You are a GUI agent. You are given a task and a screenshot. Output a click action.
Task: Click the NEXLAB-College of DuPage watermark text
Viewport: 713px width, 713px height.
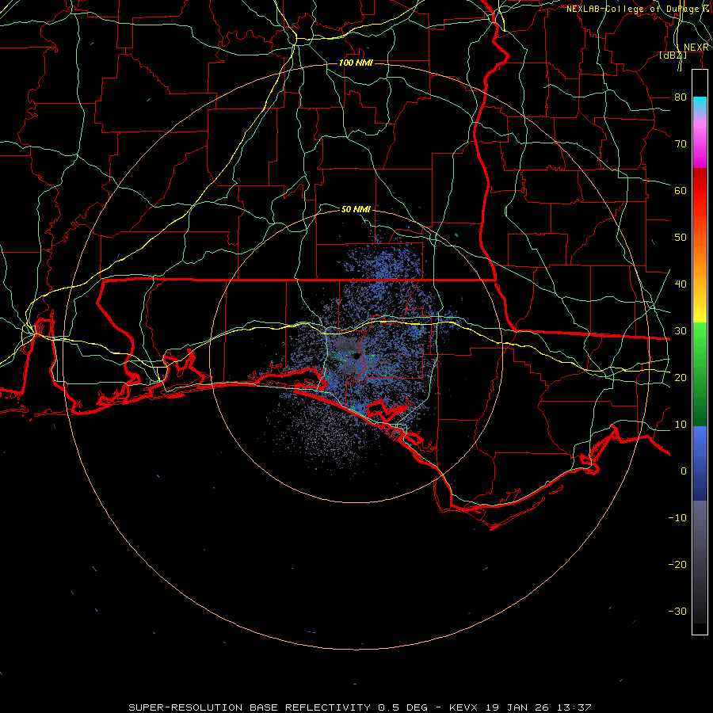[x=637, y=9]
